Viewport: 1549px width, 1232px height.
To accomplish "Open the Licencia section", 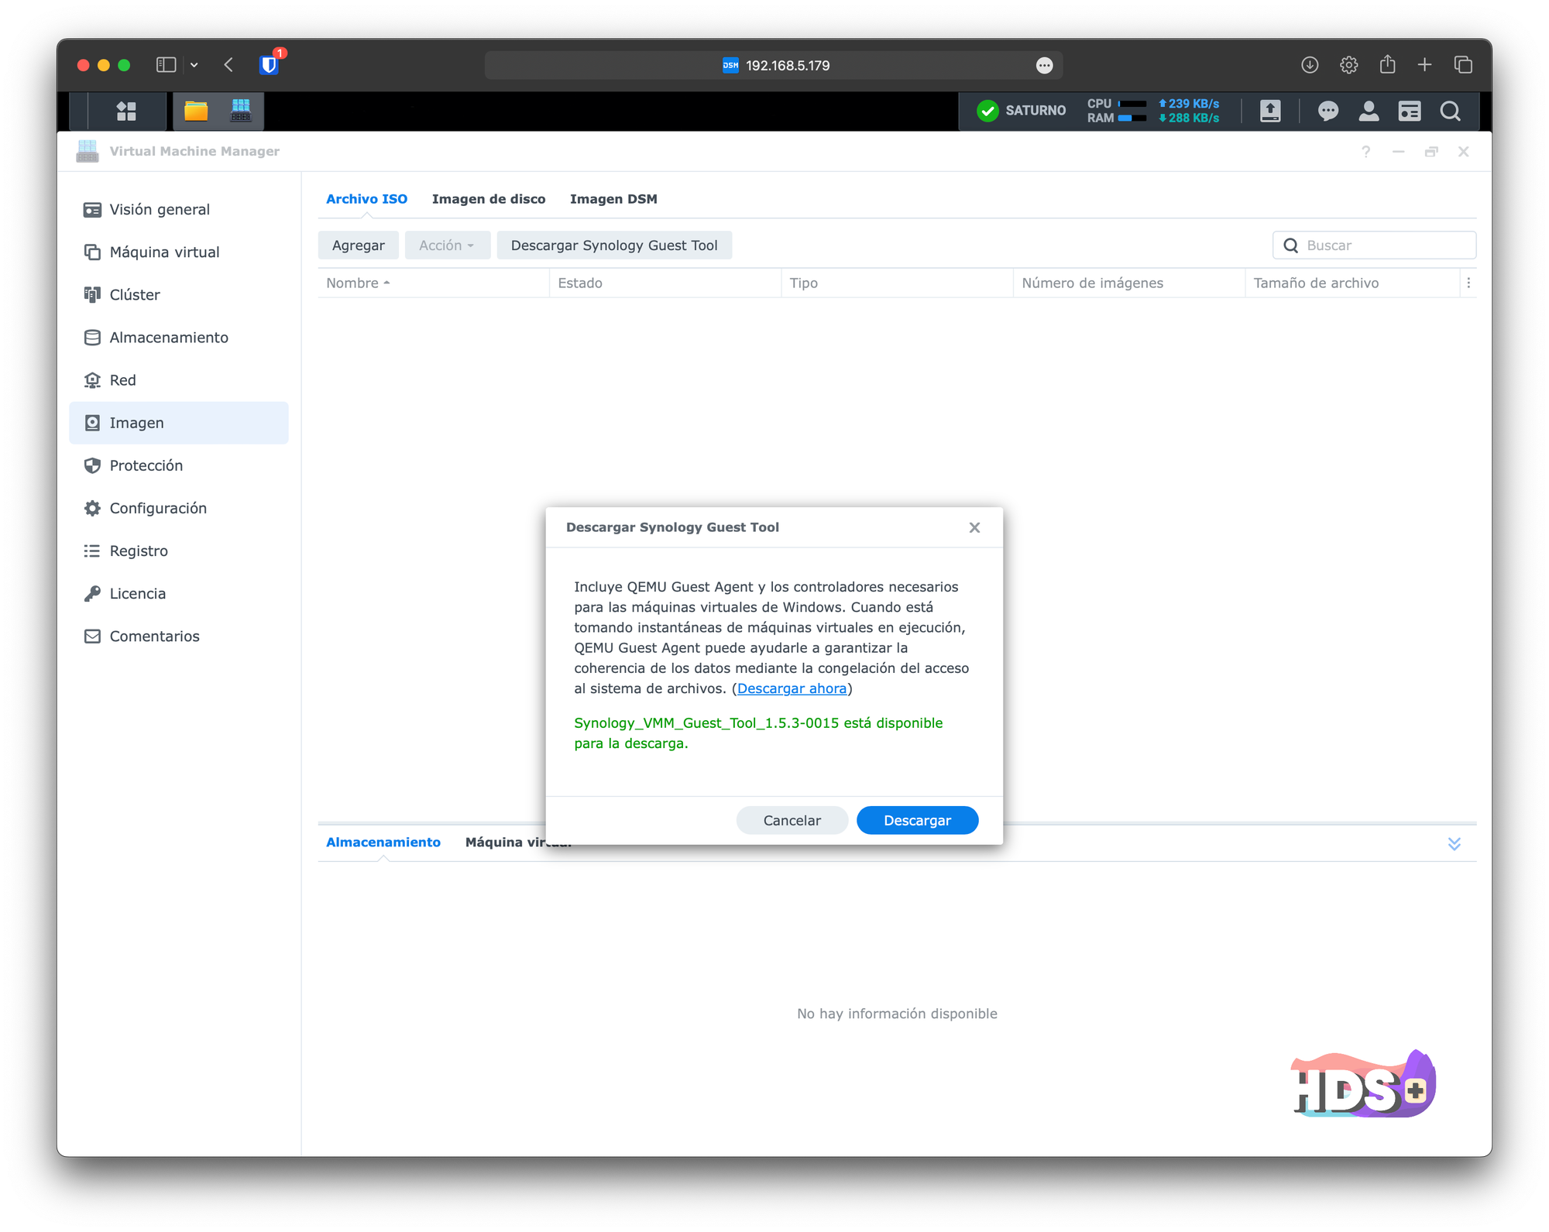I will point(179,593).
